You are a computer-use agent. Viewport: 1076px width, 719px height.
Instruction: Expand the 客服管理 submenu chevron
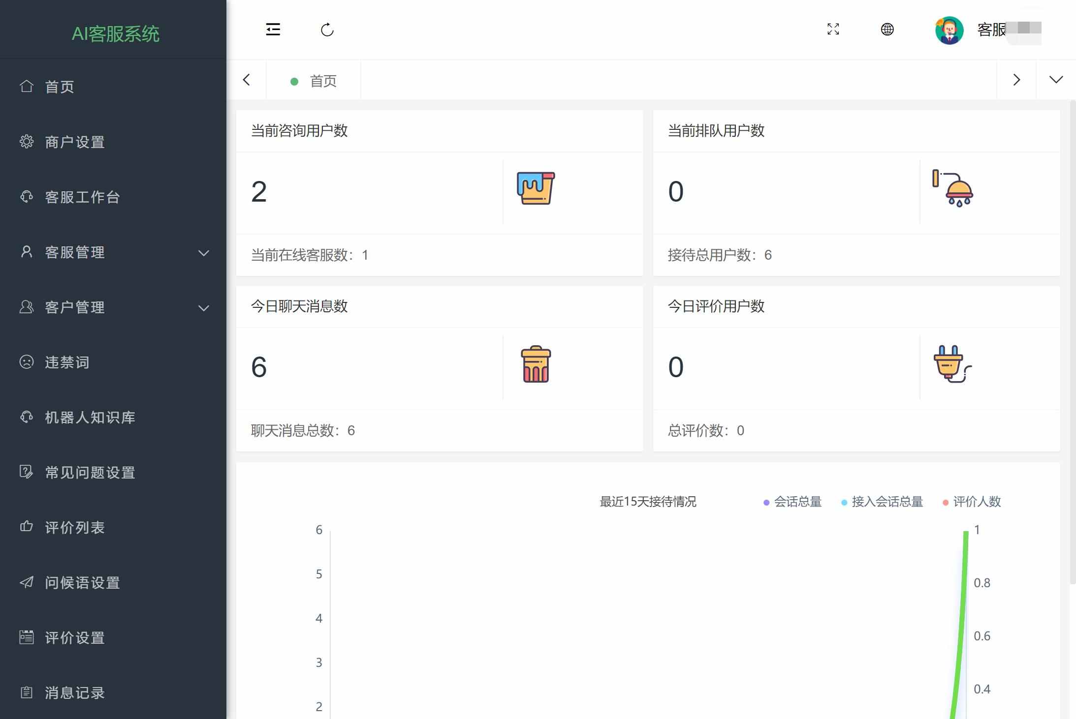click(x=204, y=253)
